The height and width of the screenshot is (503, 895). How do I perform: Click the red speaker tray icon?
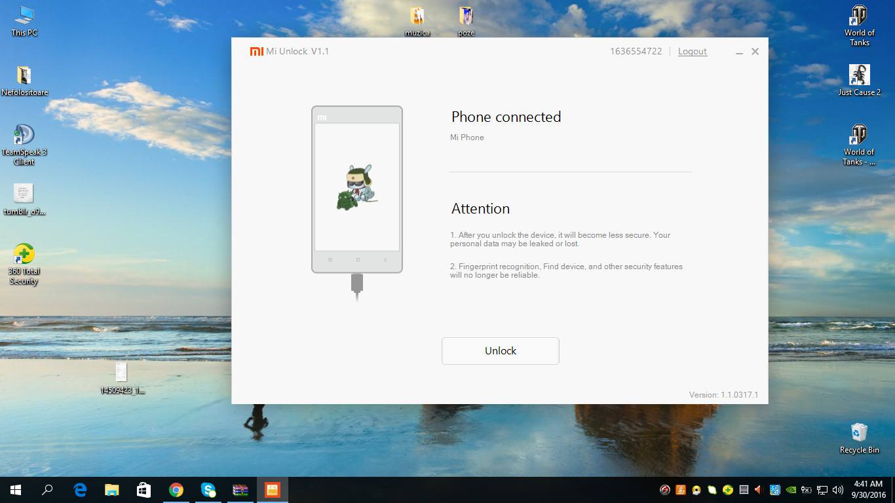759,490
